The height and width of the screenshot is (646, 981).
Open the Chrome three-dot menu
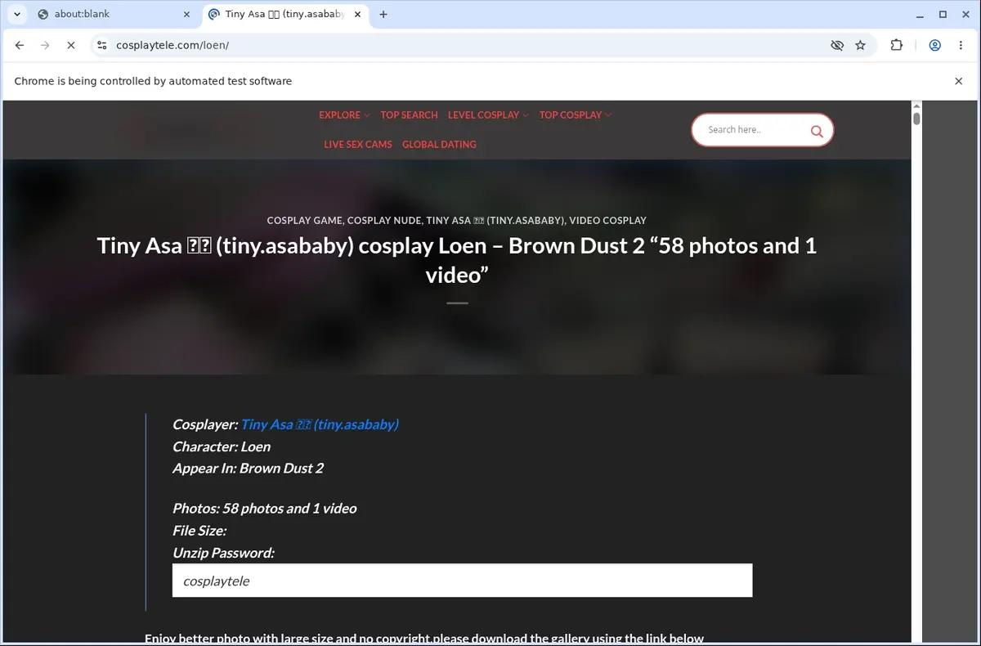pos(960,46)
